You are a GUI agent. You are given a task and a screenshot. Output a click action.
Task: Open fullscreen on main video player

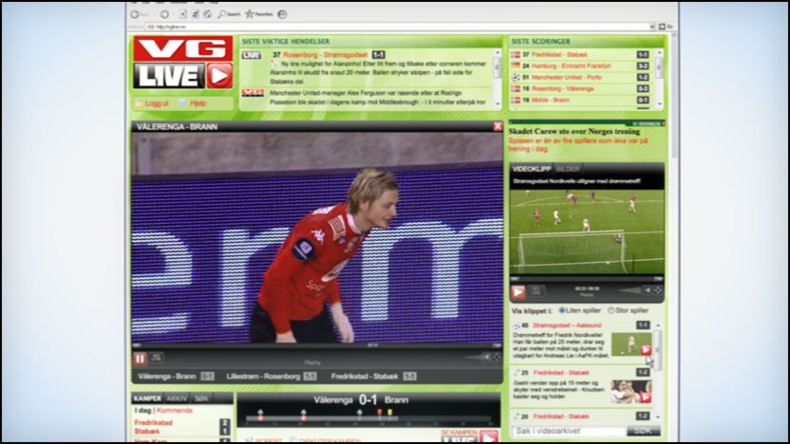coord(497,357)
